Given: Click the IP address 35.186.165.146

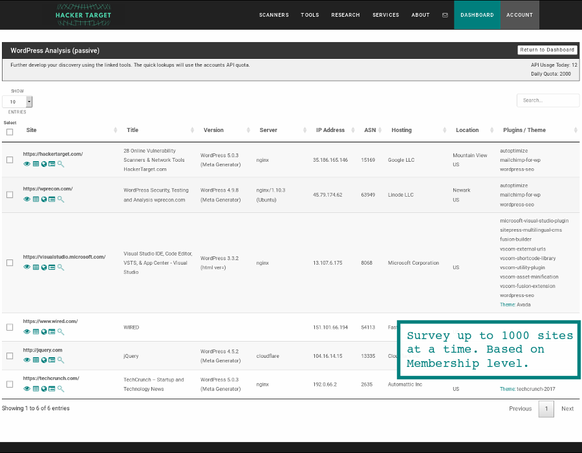Looking at the screenshot, I should [x=330, y=160].
